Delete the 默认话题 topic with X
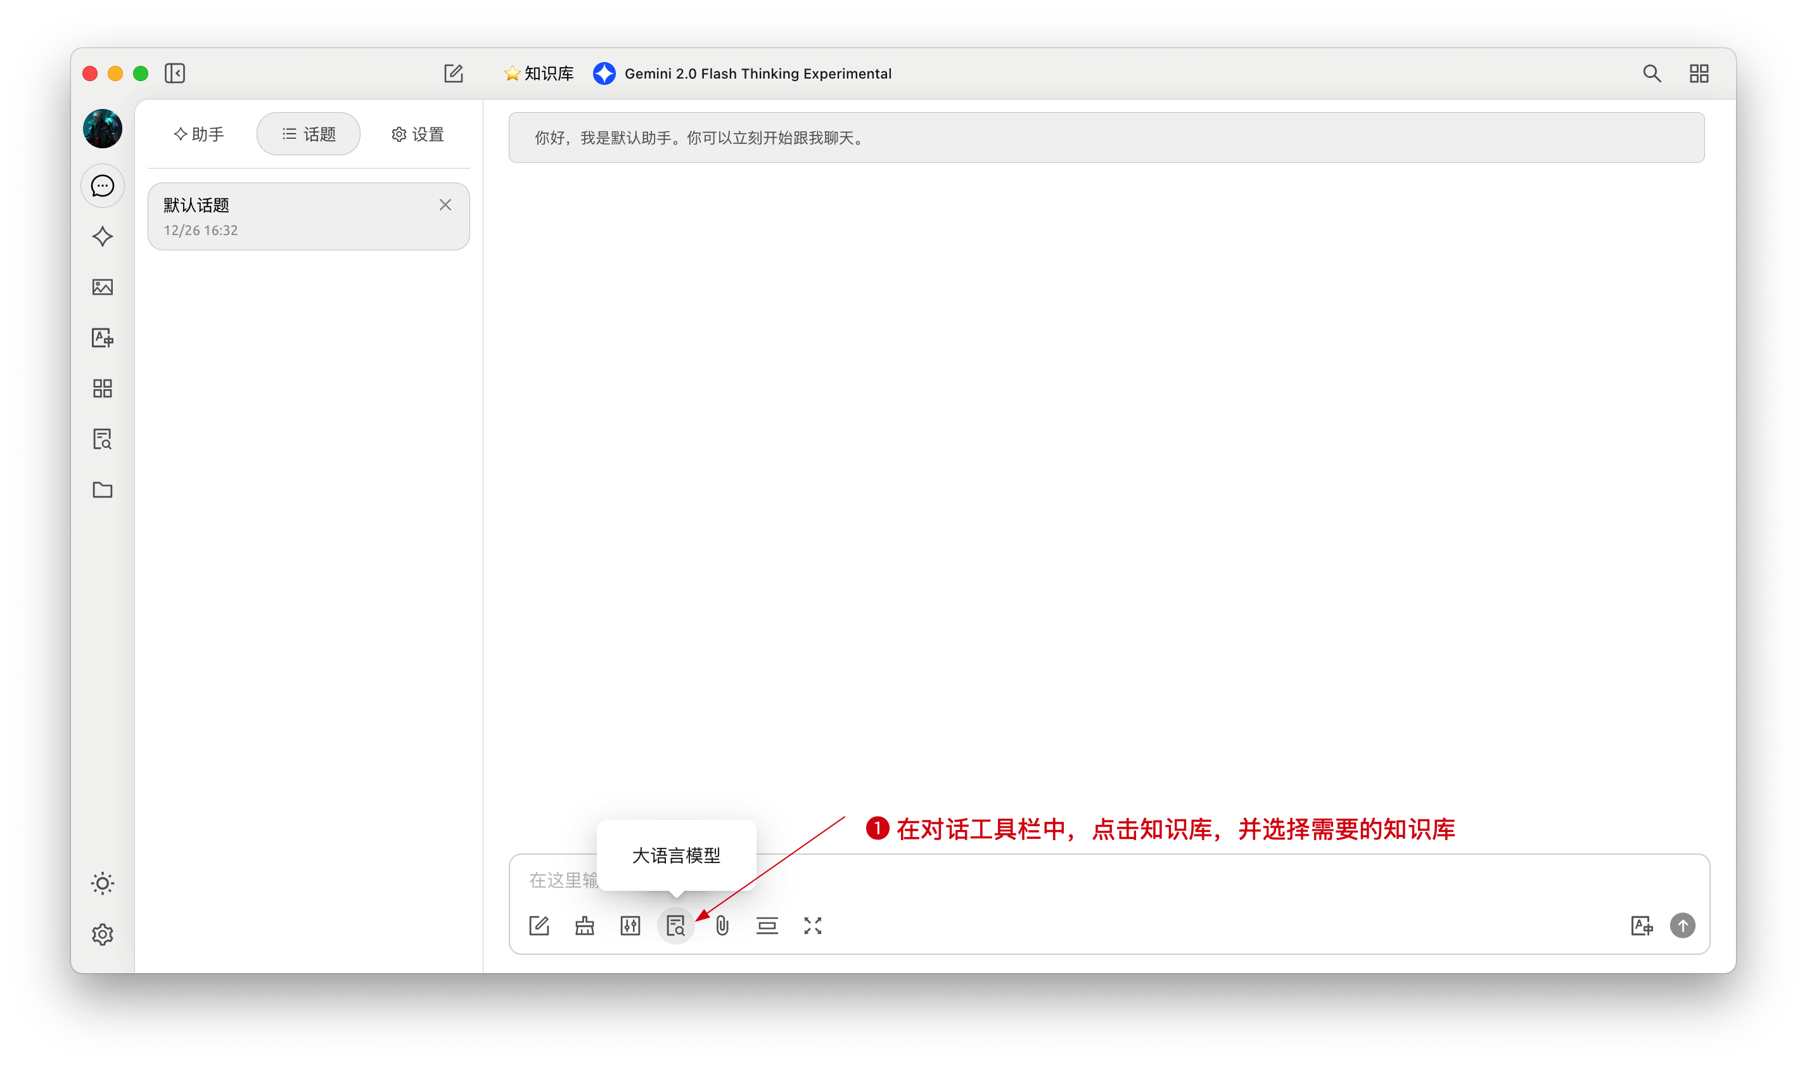Viewport: 1807px width, 1067px height. pos(445,205)
